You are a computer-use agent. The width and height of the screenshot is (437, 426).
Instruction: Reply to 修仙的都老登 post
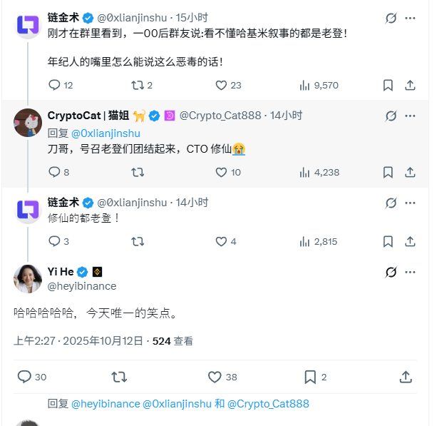(x=54, y=242)
